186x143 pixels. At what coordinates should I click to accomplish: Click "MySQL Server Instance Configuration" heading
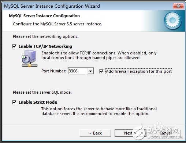(44, 16)
